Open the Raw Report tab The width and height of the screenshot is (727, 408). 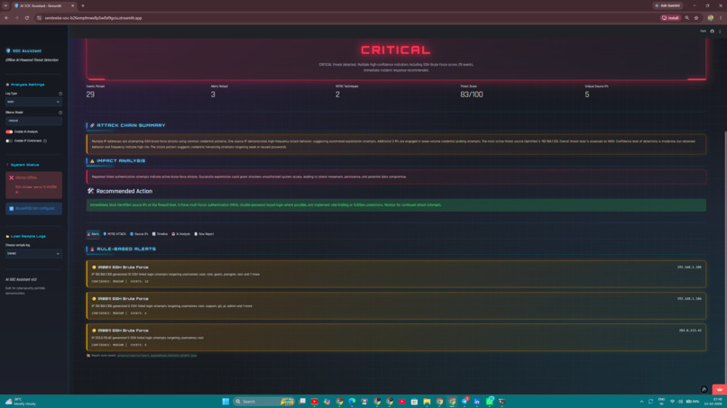(204, 234)
